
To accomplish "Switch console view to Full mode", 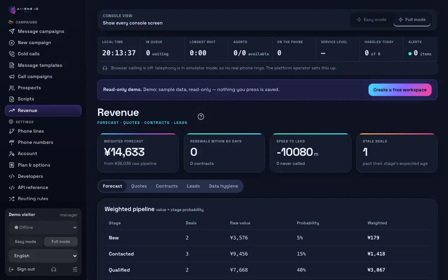I will (x=412, y=20).
